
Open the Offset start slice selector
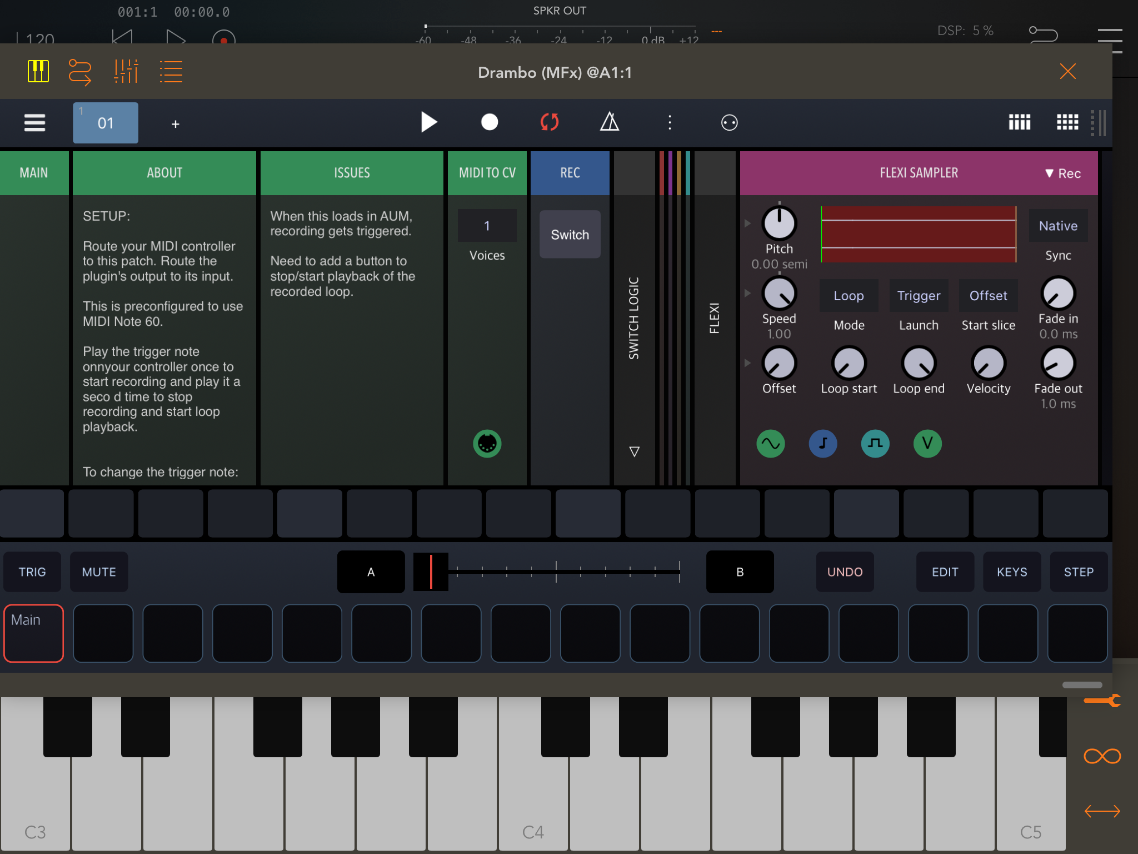coord(988,296)
